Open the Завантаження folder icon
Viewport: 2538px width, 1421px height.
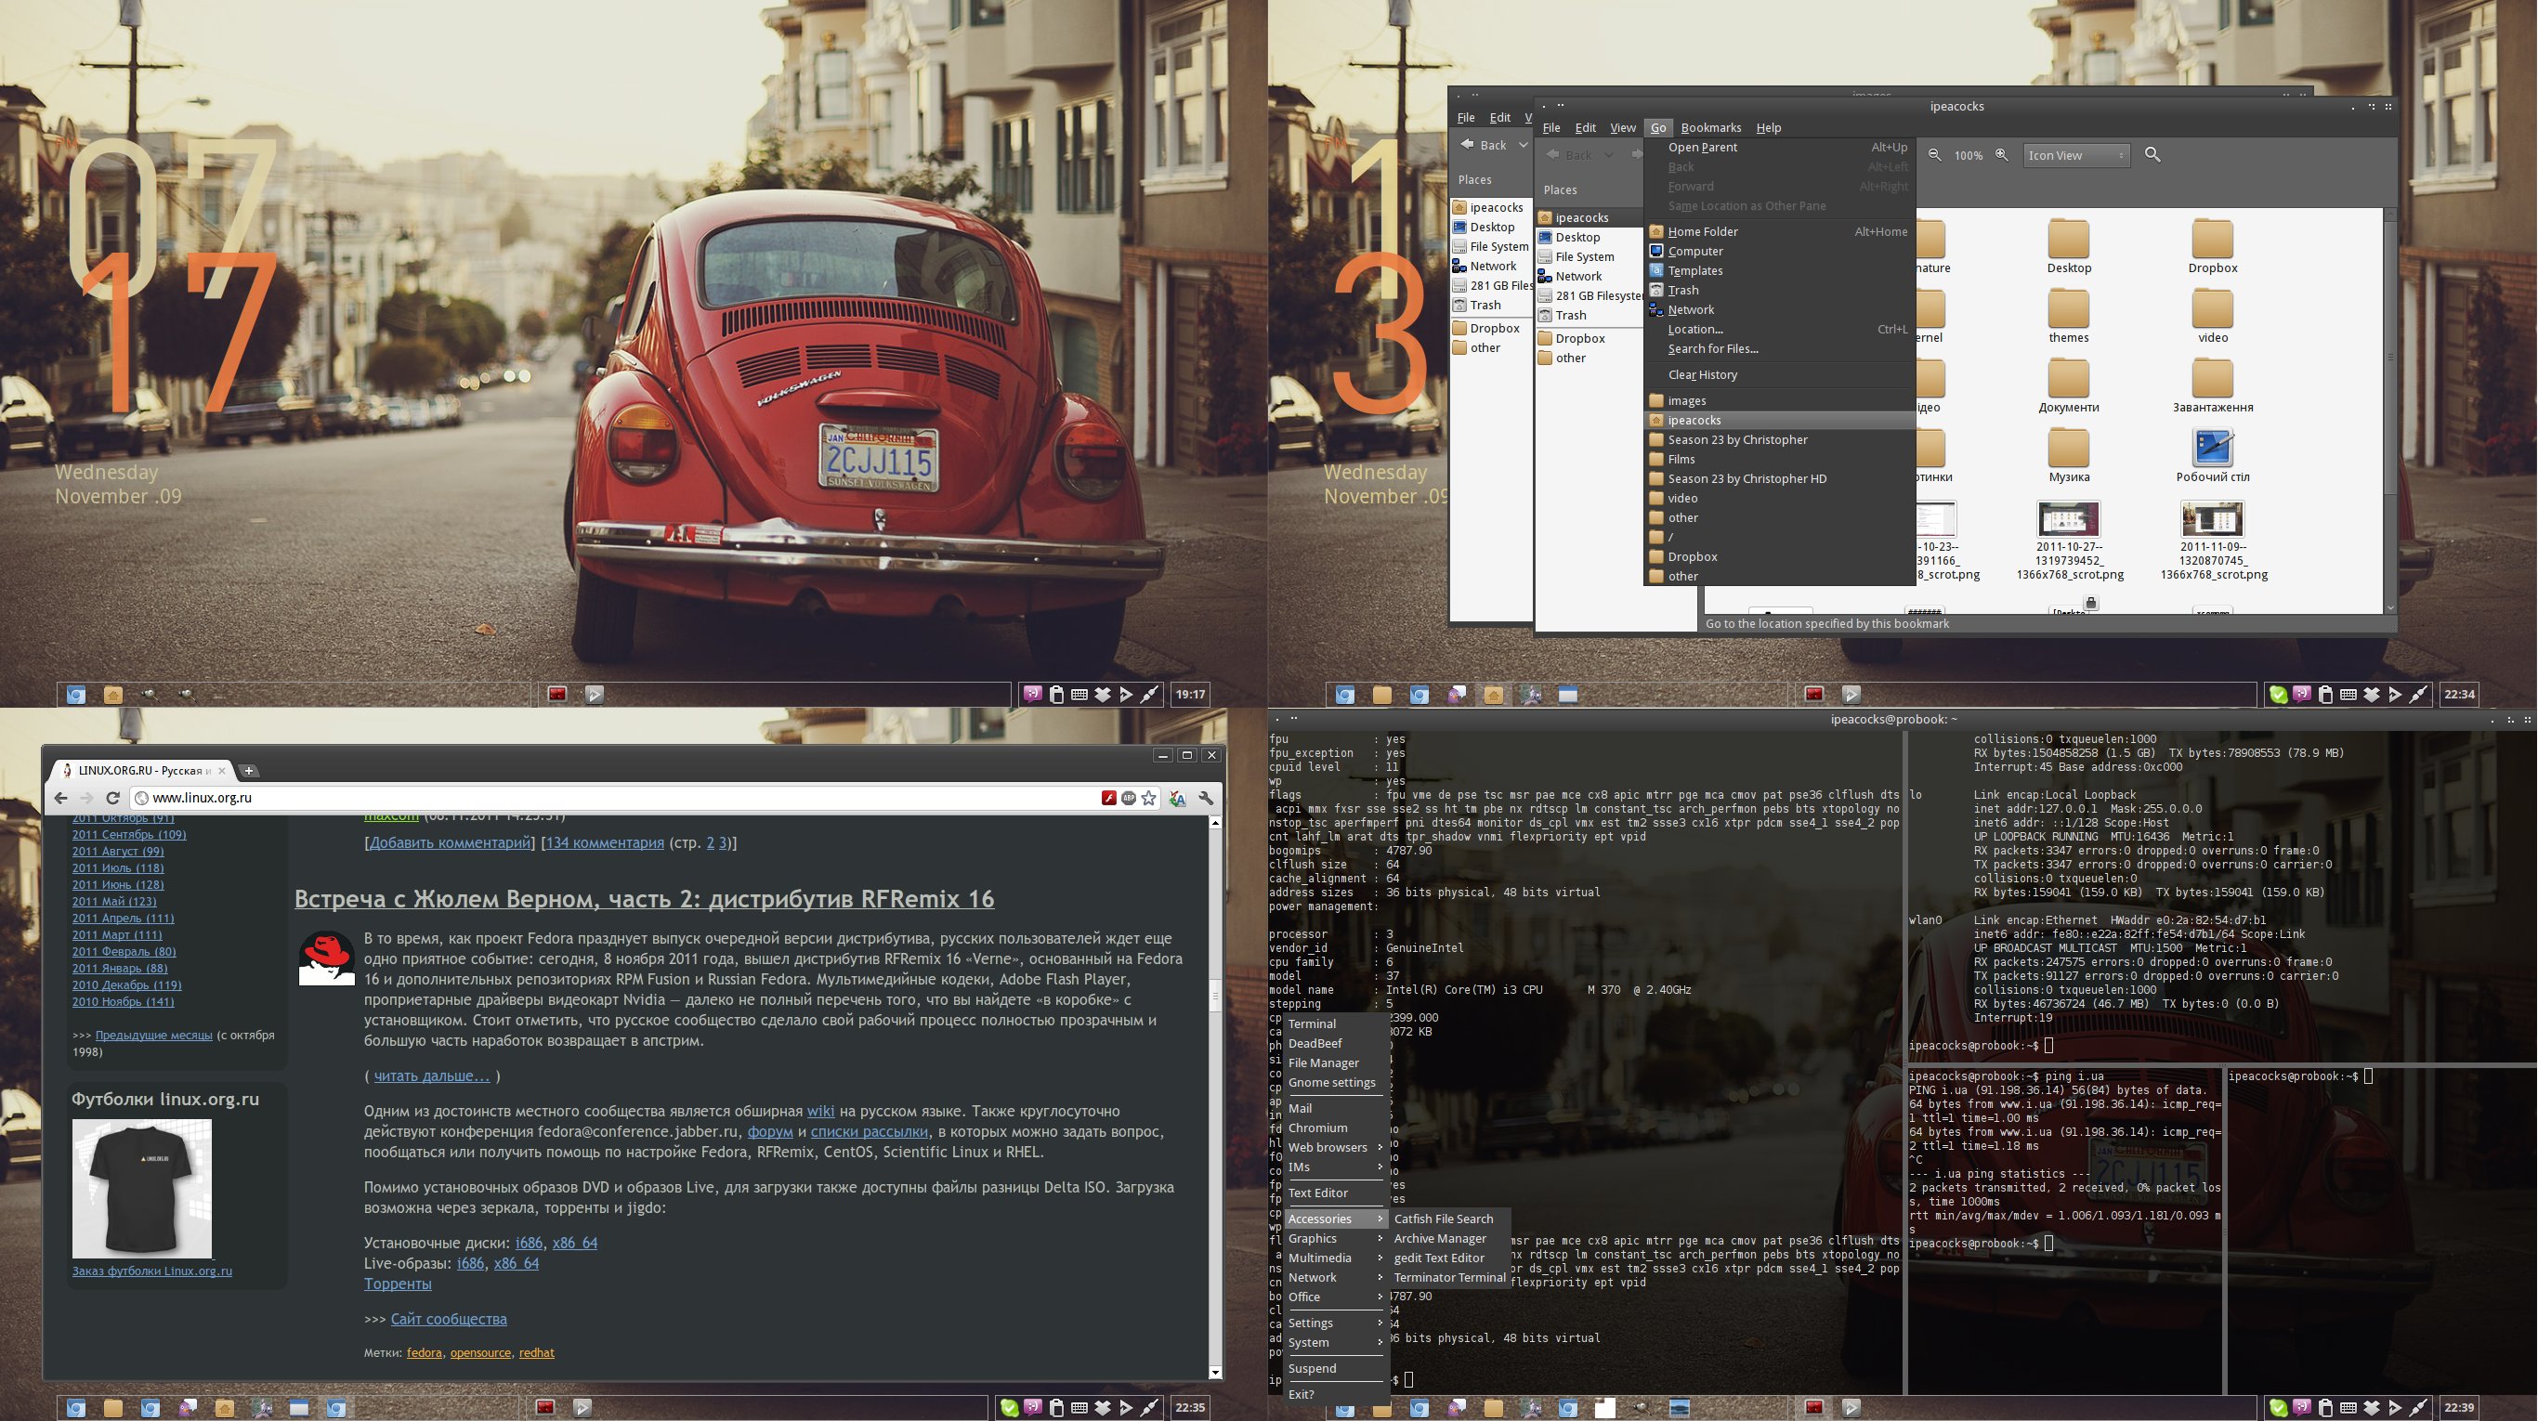pos(2213,386)
